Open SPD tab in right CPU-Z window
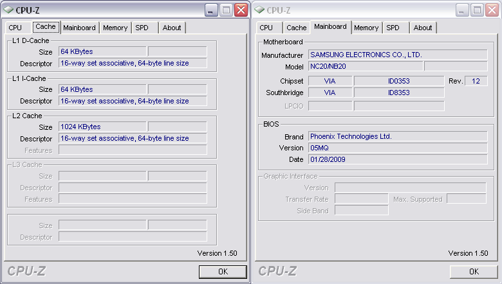The width and height of the screenshot is (502, 284). point(393,28)
